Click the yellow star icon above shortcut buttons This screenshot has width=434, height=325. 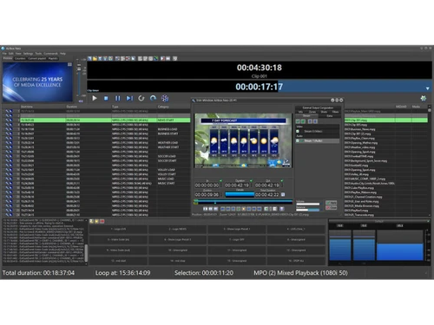(x=96, y=221)
